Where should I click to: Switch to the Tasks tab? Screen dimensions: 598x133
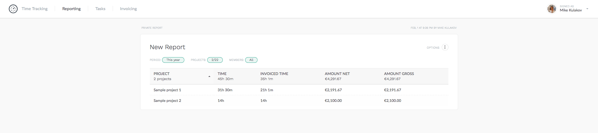pyautogui.click(x=100, y=9)
